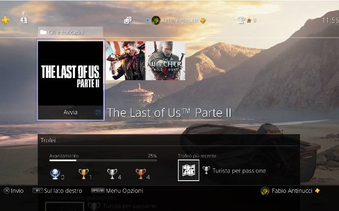Open the Gli intoccabili folder tab
This screenshot has width=339, height=211.
click(70, 32)
